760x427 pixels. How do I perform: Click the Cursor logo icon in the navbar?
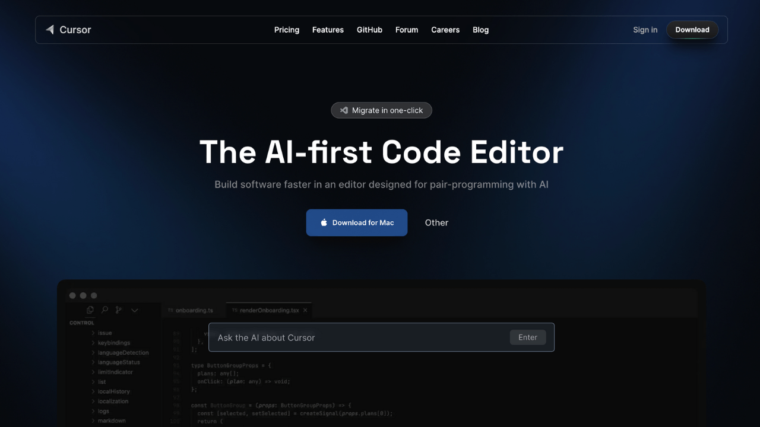[50, 30]
